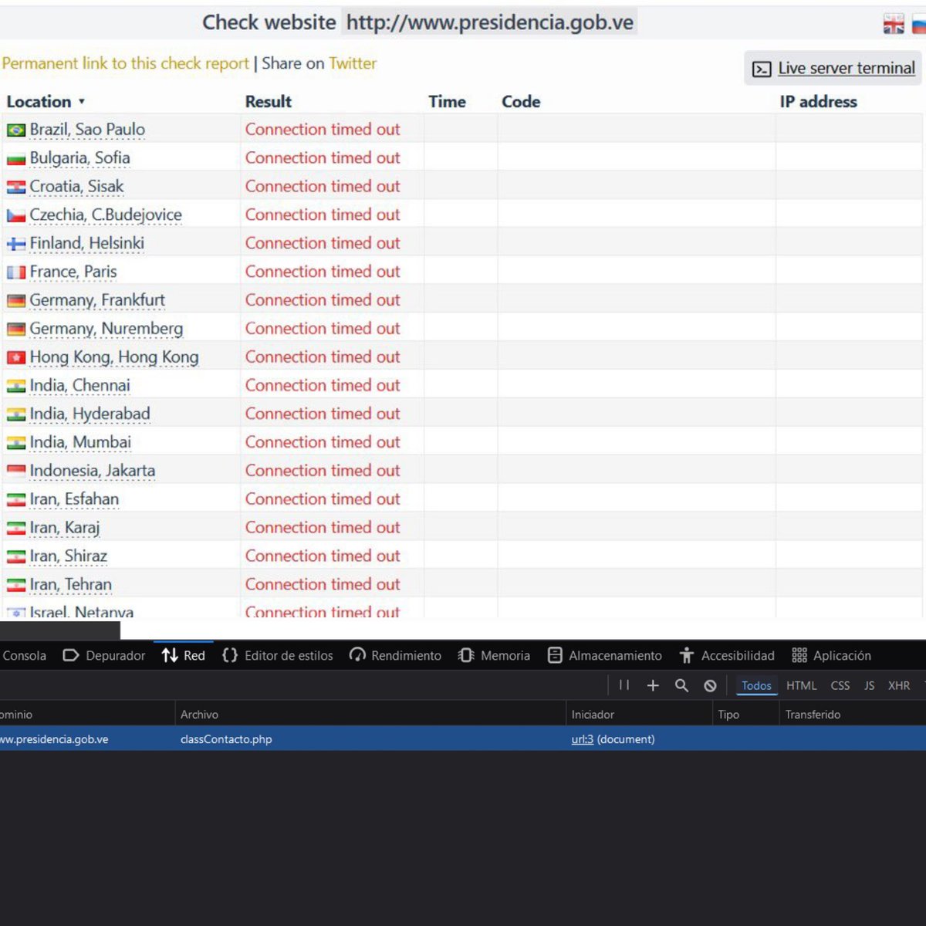926x926 pixels.
Task: Click the India flag beside Chennai
Action: (x=16, y=387)
